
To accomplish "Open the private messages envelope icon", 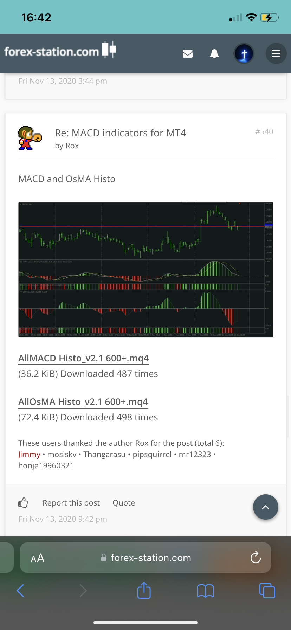I will point(188,53).
